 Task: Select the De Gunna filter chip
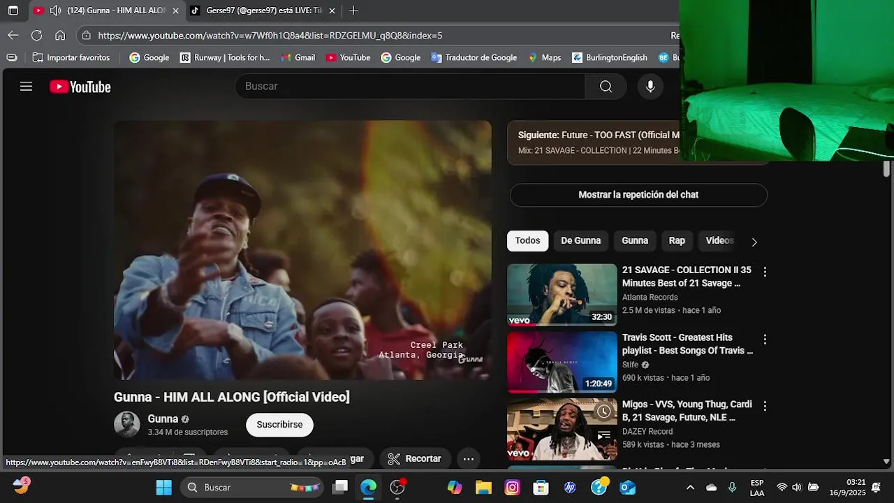(580, 240)
